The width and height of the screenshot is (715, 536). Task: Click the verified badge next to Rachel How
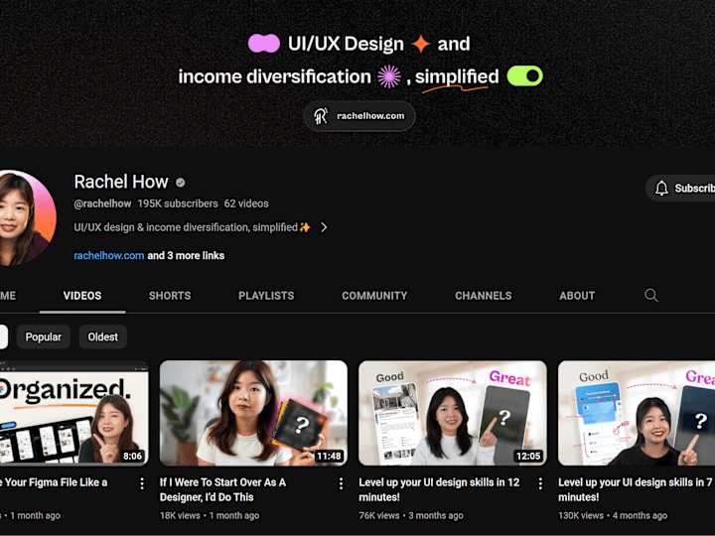pos(181,183)
